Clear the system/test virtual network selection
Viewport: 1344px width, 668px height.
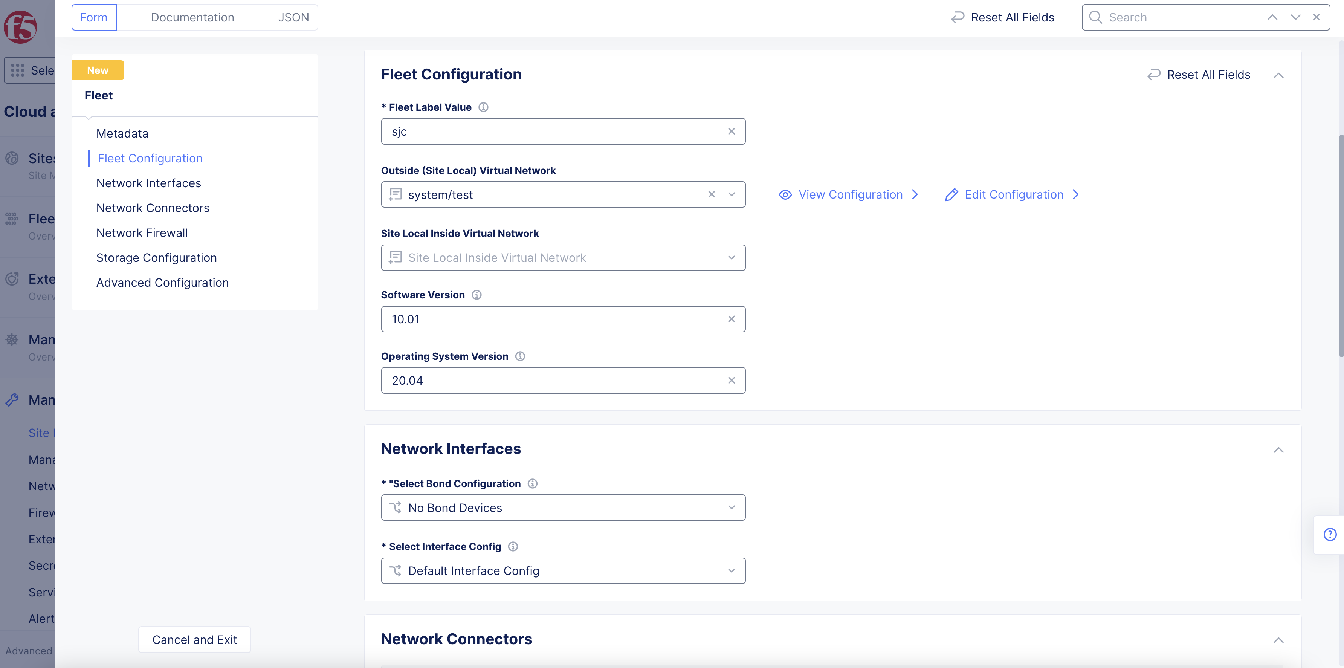point(712,194)
